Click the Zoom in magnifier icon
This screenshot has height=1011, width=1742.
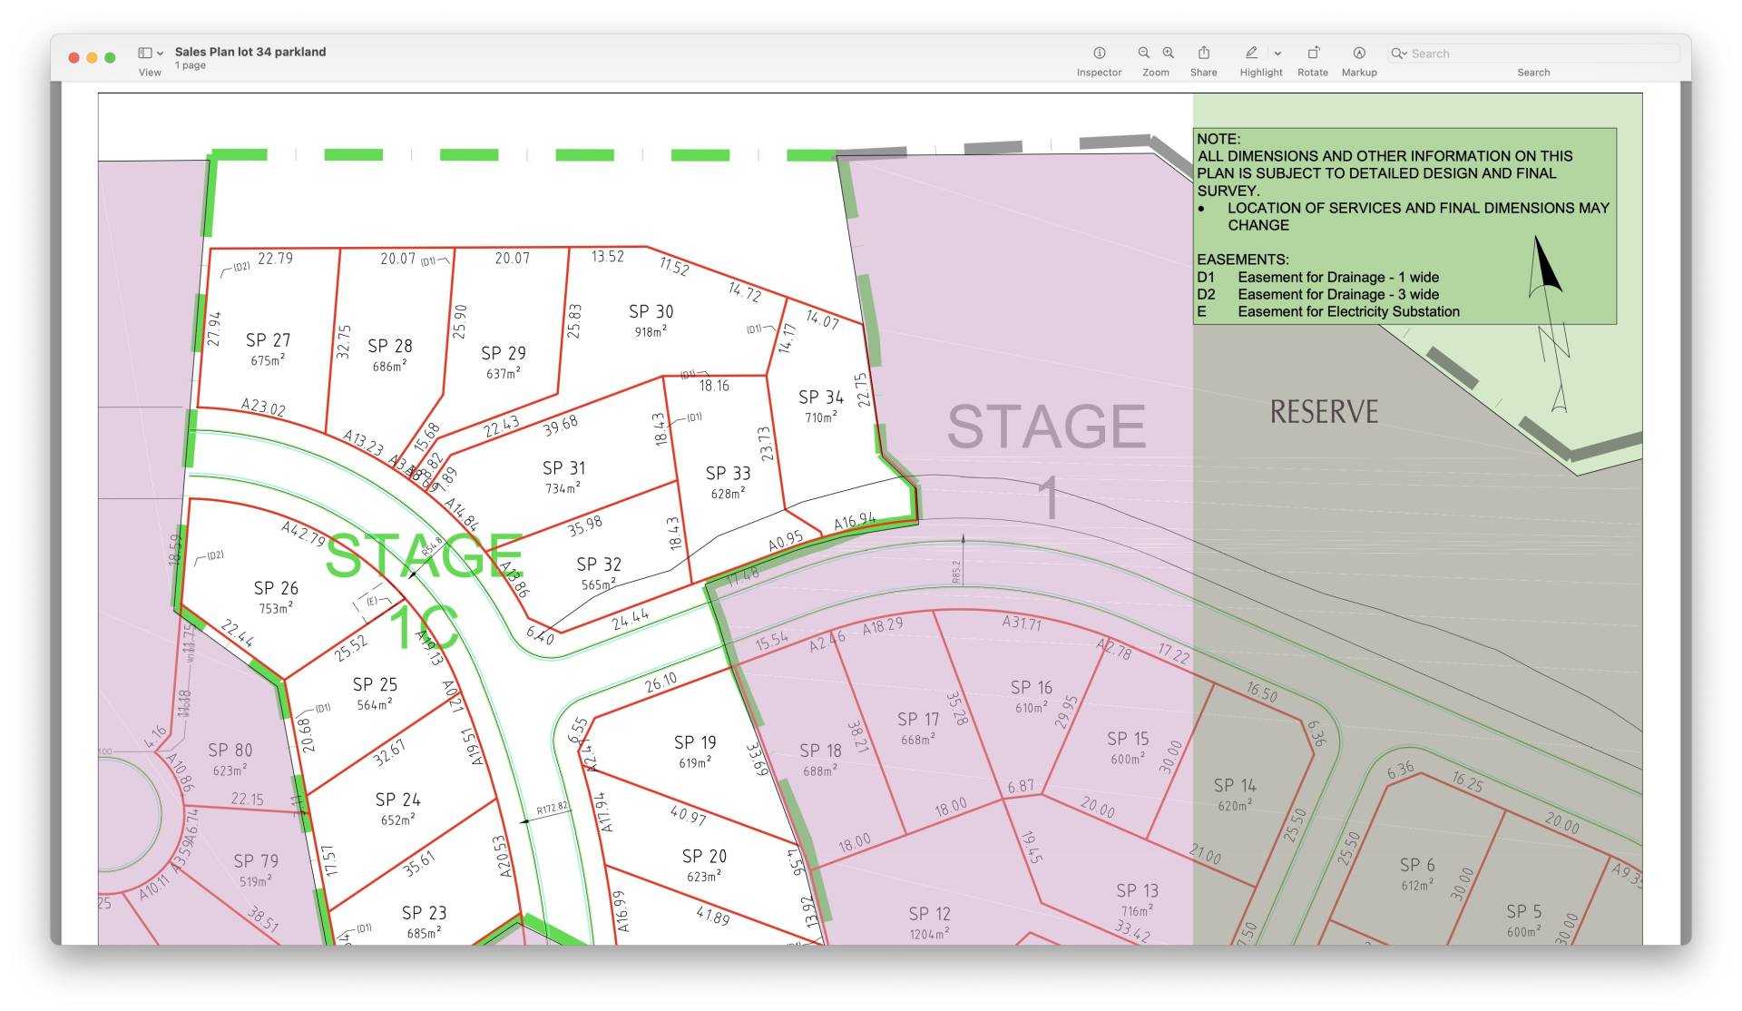pos(1169,54)
